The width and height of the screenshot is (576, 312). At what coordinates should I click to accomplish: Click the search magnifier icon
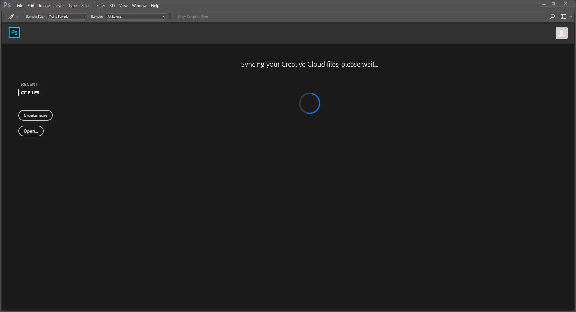[552, 16]
